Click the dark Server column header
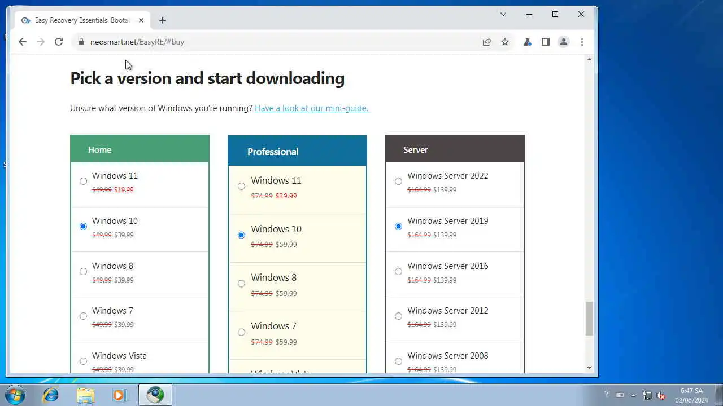 coord(455,149)
